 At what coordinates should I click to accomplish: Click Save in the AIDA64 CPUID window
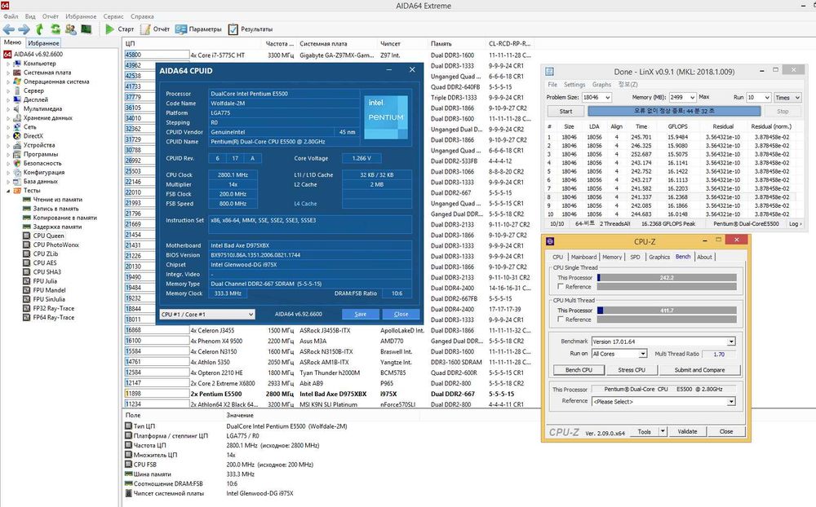pos(360,314)
